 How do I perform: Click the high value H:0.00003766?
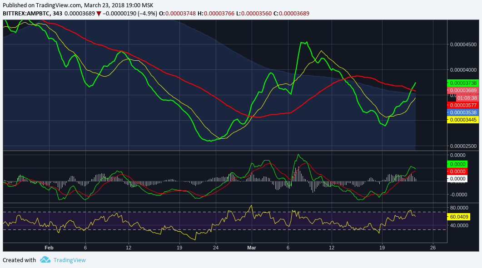[x=216, y=14]
